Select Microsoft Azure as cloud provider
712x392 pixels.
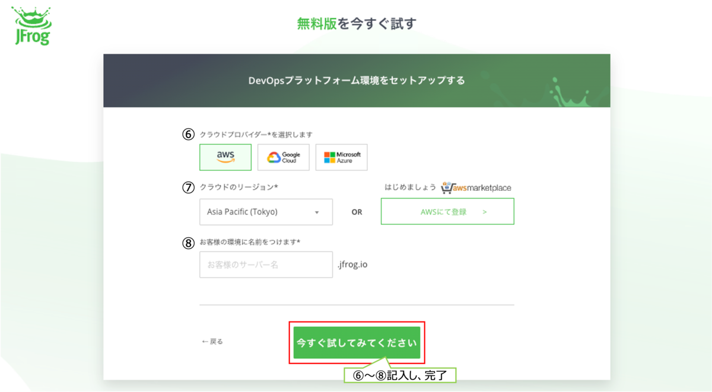click(342, 157)
